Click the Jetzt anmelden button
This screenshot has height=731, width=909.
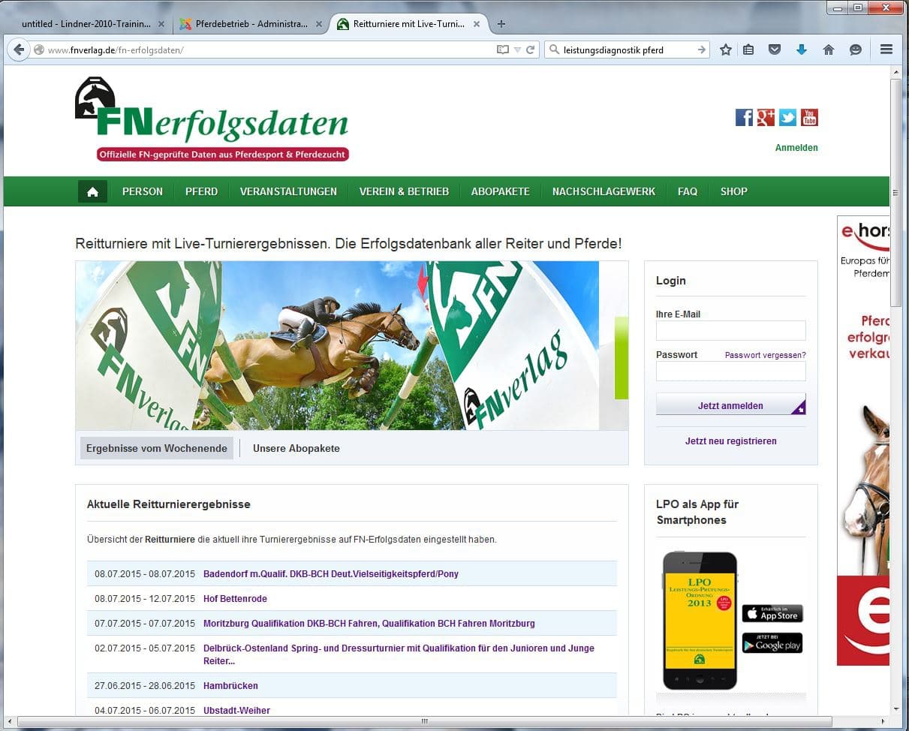730,405
